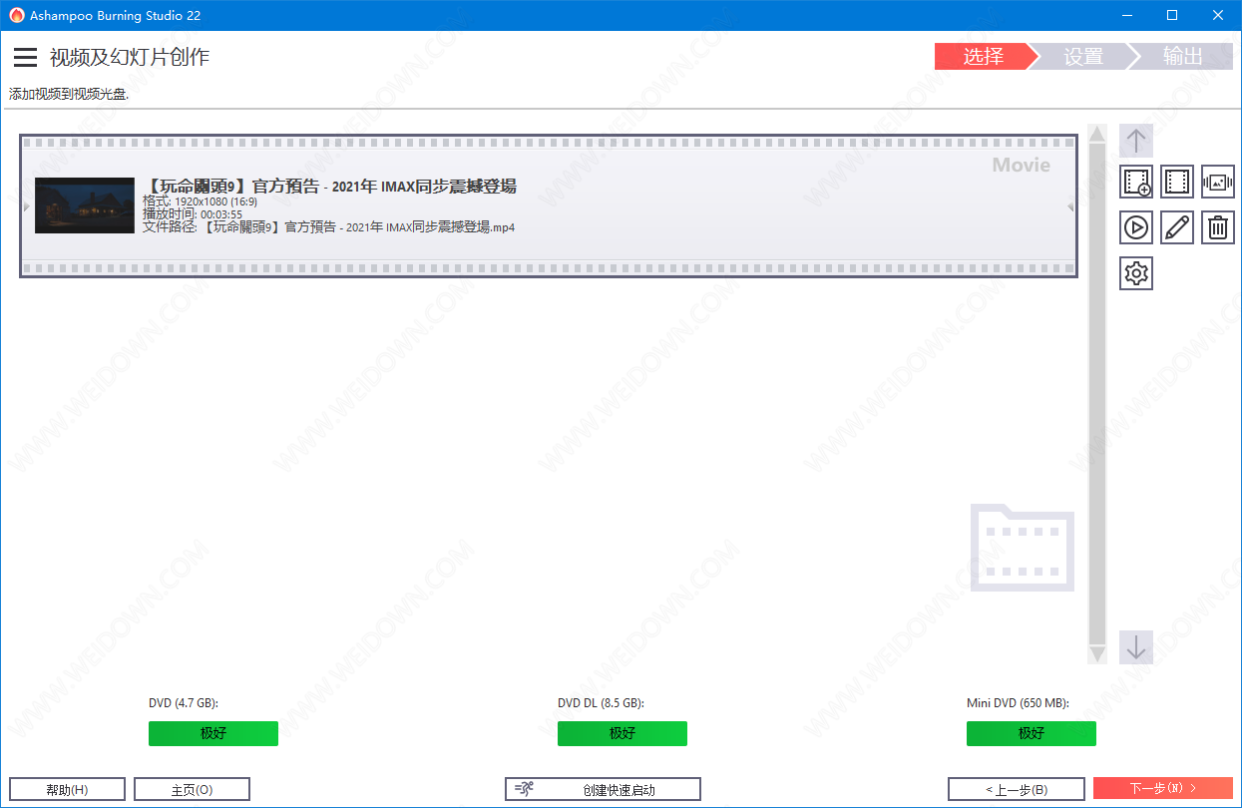Click the Movie label on the film strip
Screen dimensions: 1242x808
[x=1022, y=165]
